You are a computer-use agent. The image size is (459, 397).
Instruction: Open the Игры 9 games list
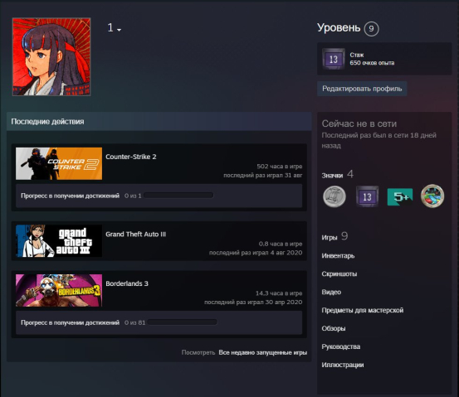coord(334,236)
